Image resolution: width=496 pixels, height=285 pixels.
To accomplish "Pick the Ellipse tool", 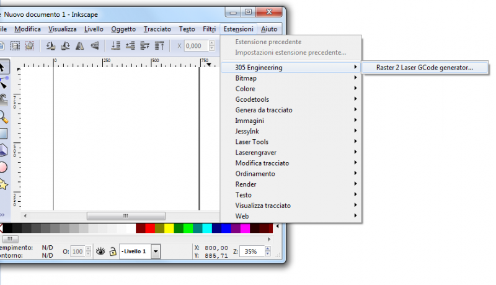I will (4, 167).
